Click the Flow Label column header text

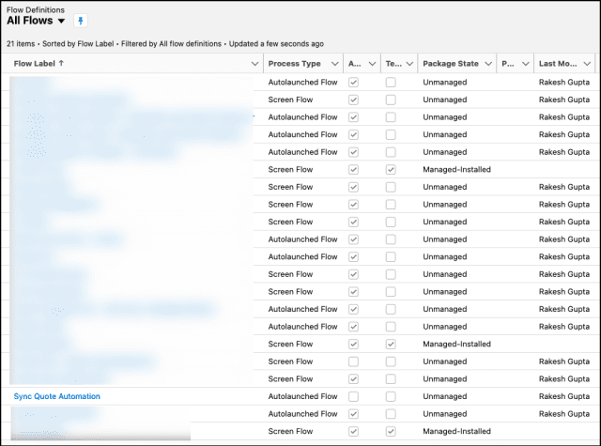coord(36,64)
